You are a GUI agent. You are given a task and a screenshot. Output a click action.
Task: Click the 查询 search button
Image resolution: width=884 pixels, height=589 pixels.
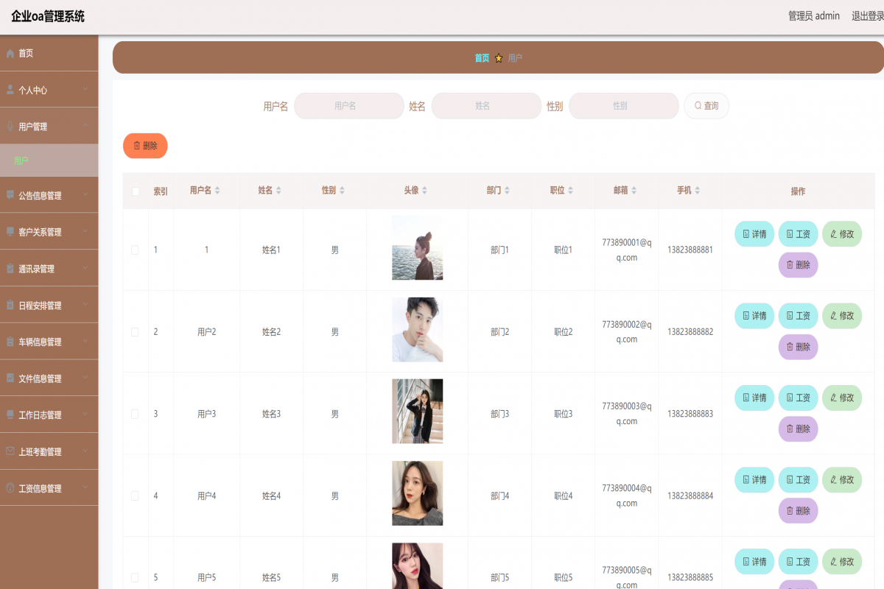click(706, 105)
